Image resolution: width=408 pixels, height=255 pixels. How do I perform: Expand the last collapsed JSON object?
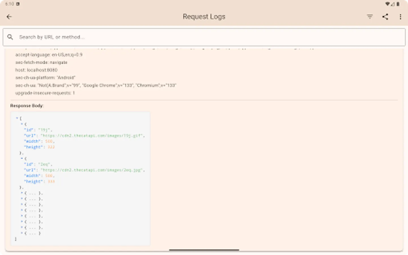point(22,233)
